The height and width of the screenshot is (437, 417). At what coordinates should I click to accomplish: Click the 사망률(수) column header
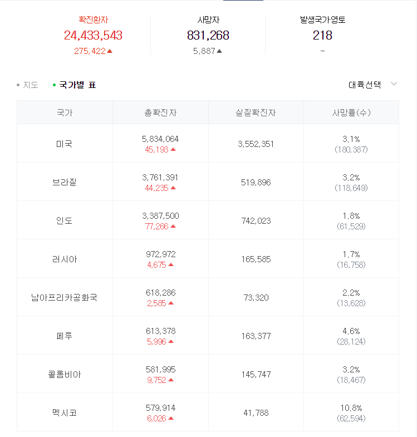(x=351, y=112)
